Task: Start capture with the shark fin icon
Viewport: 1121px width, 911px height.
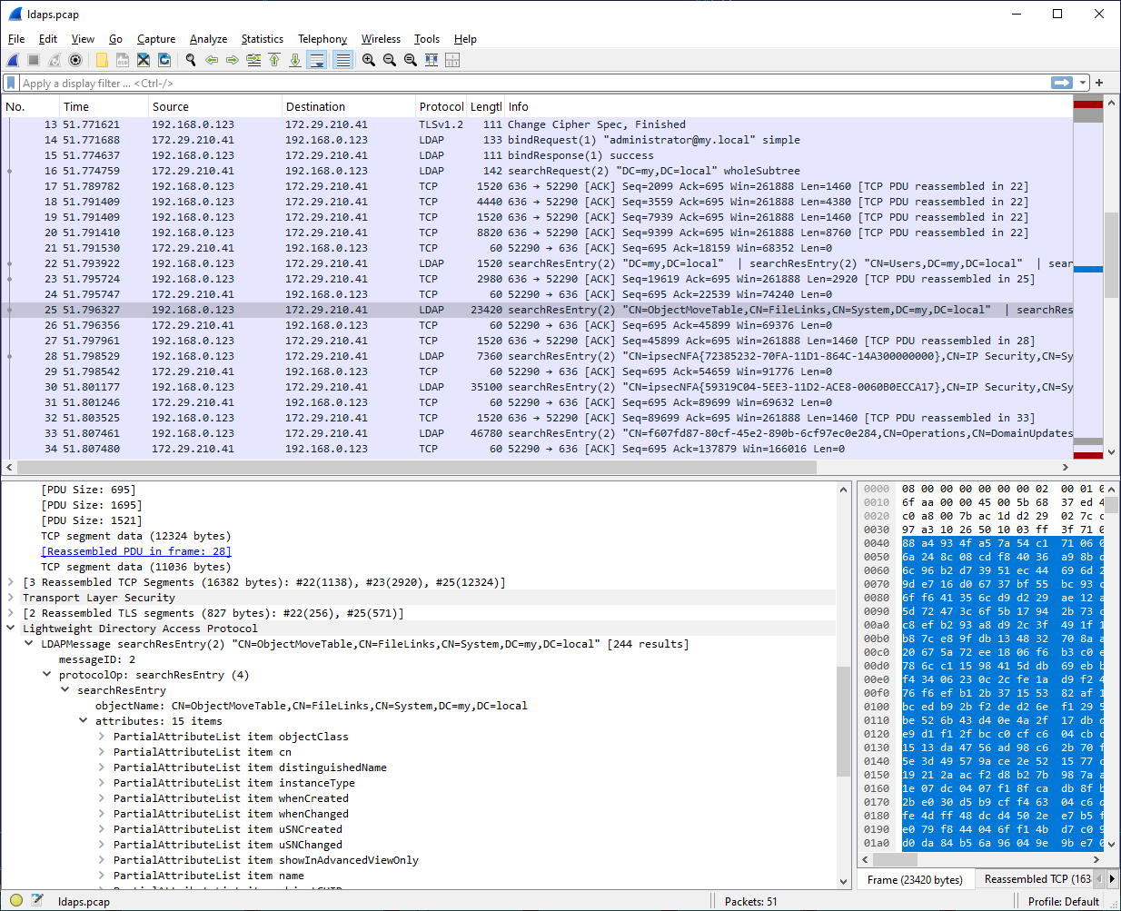Action: coord(13,60)
